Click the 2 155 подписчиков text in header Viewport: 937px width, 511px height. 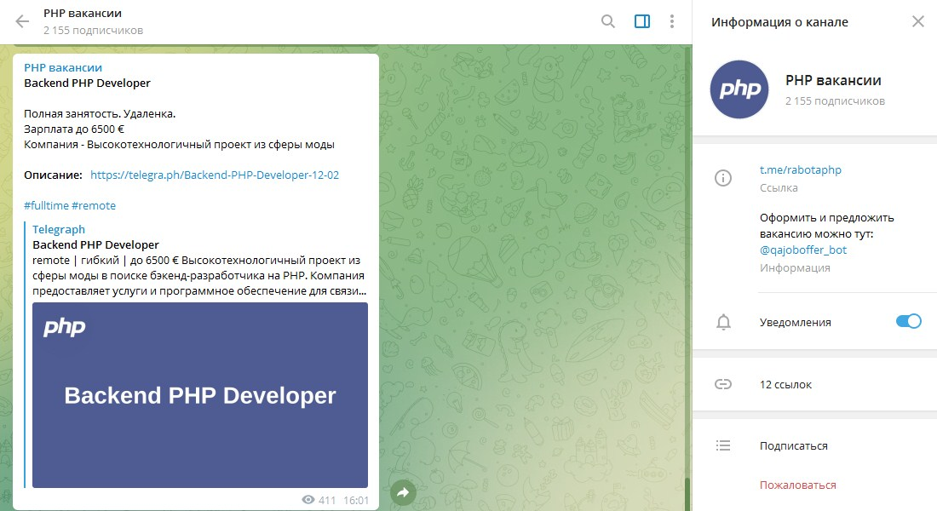click(x=93, y=31)
